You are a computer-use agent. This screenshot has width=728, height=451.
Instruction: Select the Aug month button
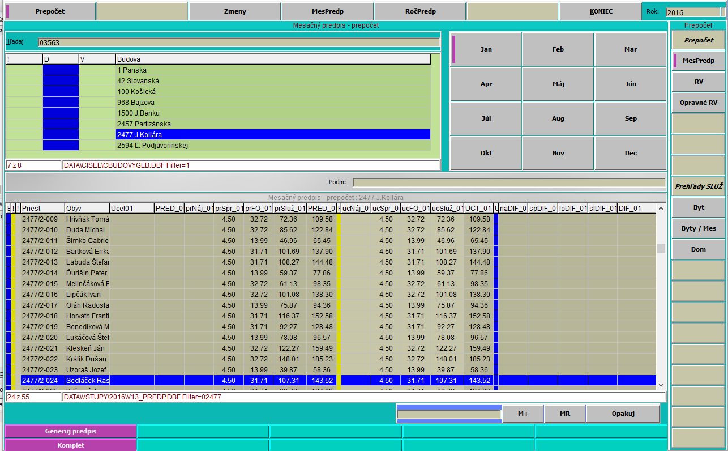pyautogui.click(x=558, y=118)
